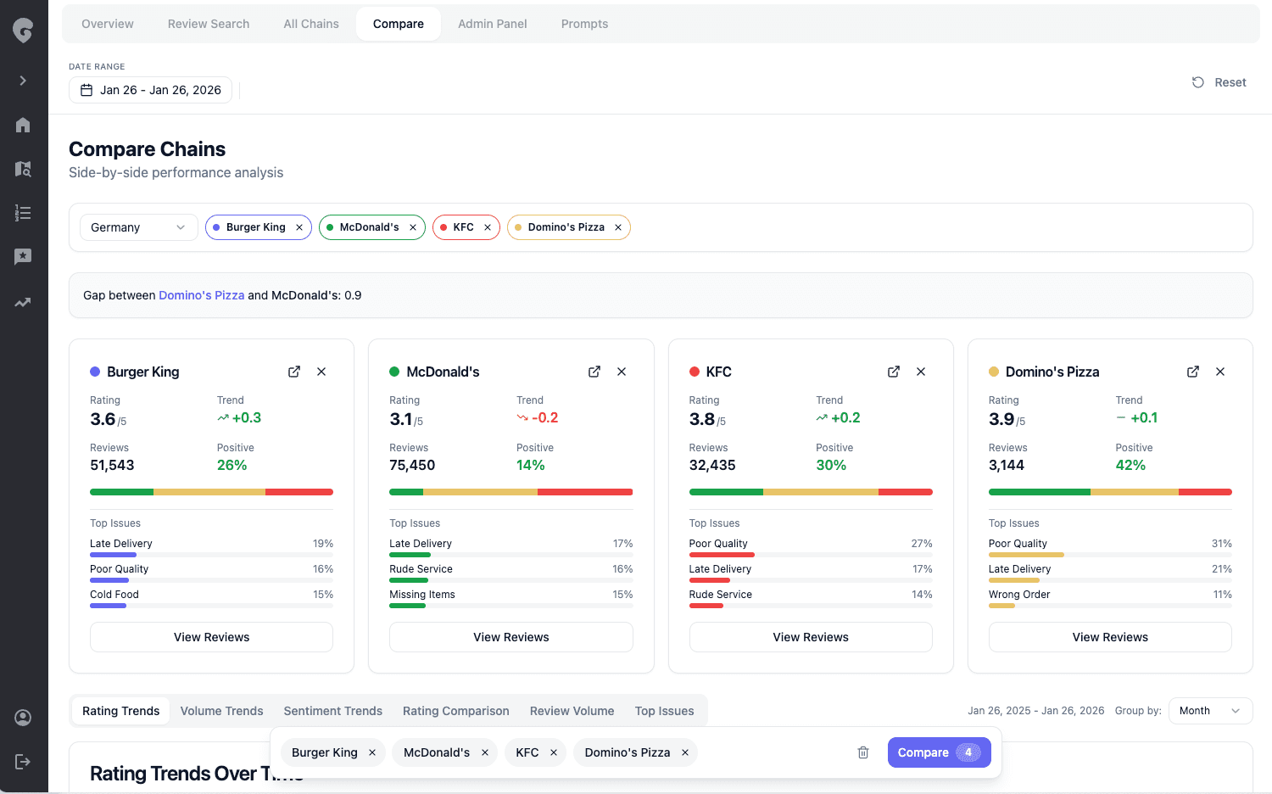
Task: Click the trash icon in the comparison bar
Action: [863, 752]
